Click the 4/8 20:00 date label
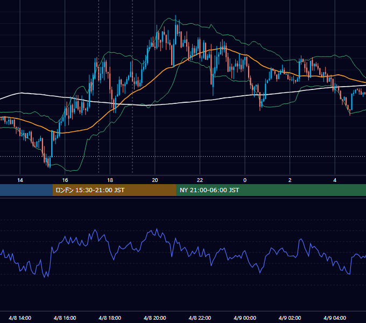The height and width of the screenshot is (323, 366). tap(155, 318)
